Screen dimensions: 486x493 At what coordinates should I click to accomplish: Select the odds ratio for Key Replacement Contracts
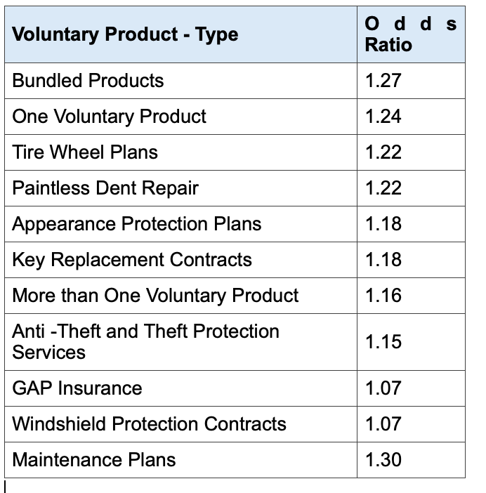(x=383, y=259)
